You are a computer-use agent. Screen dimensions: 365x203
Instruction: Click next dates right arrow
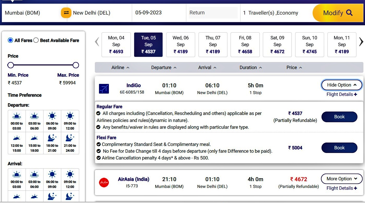tap(361, 42)
